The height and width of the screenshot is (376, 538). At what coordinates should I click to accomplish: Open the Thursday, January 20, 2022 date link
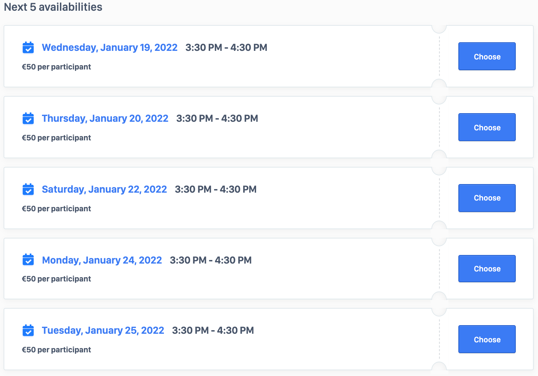pyautogui.click(x=105, y=119)
